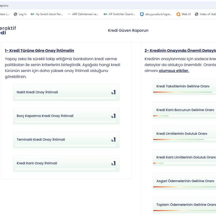The image size is (216, 216).
Task: Select the Kredi Kartı Onay İhtimali card
Action: tap(66, 163)
